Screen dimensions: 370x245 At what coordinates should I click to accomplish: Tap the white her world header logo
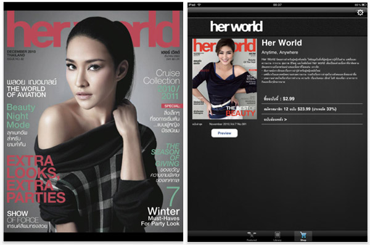[236, 26]
